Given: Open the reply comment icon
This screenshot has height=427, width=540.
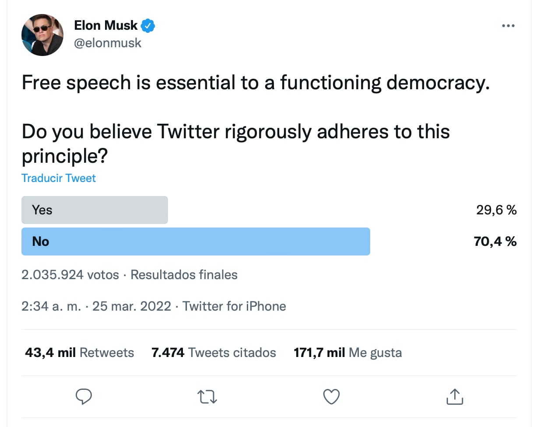Looking at the screenshot, I should tap(84, 396).
